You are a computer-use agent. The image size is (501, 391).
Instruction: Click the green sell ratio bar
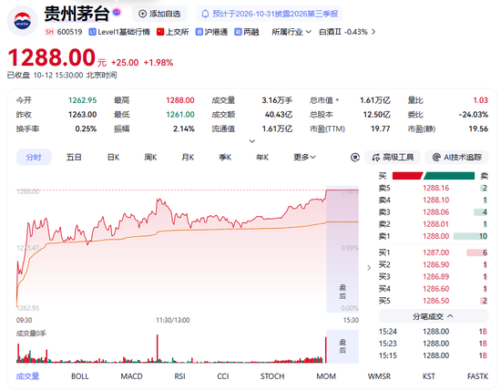(449, 176)
